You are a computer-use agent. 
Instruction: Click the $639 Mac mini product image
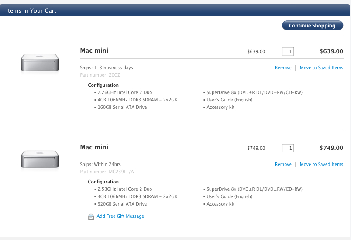(40, 63)
